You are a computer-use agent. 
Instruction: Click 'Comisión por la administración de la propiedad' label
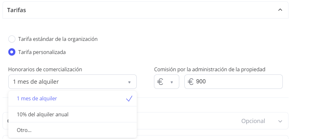coord(210,69)
